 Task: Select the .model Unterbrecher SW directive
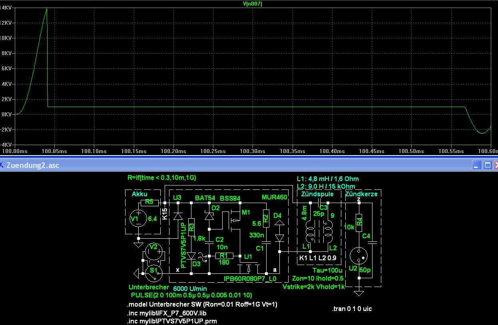coord(202,305)
